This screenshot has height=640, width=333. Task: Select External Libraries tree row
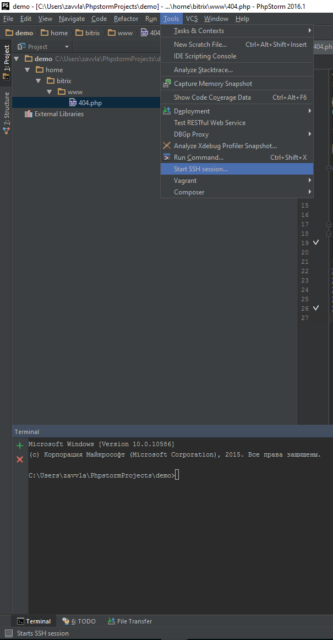pos(86,114)
